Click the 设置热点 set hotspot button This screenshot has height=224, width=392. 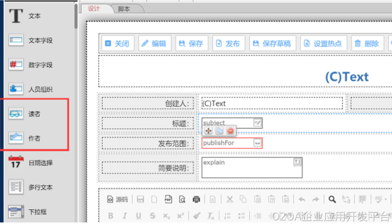coord(324,43)
